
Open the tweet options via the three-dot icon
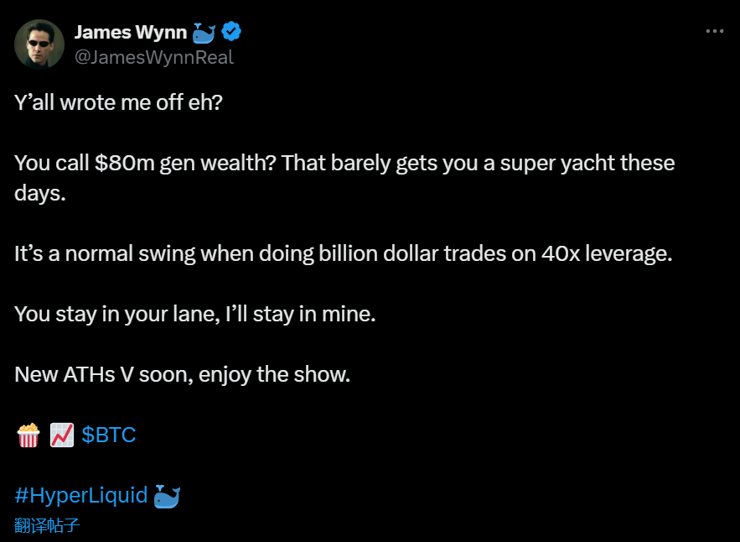pos(714,30)
